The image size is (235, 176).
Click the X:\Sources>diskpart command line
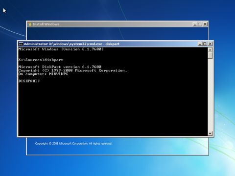pos(41,60)
